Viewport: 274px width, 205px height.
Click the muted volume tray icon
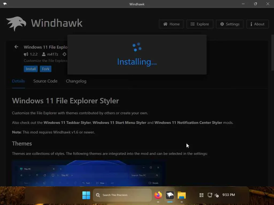pos(217,195)
